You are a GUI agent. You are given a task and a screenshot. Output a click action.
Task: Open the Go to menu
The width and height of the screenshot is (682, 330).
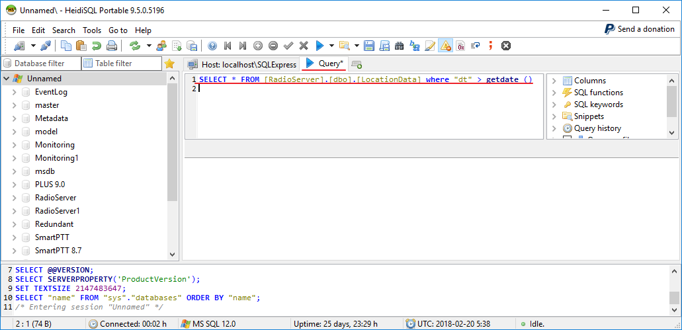[118, 30]
